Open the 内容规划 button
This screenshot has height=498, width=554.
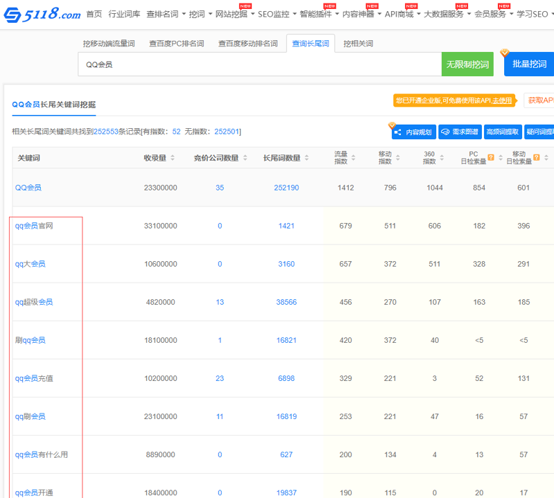pyautogui.click(x=414, y=132)
